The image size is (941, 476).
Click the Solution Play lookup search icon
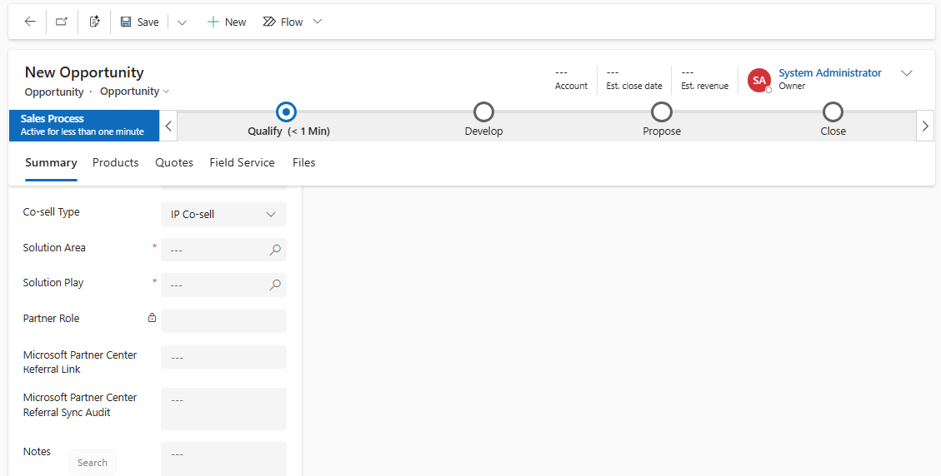[x=275, y=285]
